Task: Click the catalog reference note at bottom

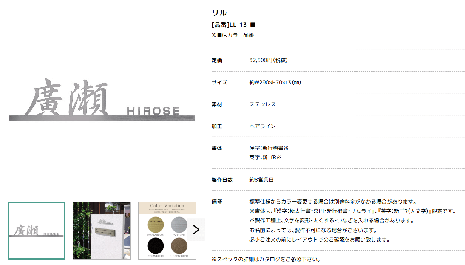Action: point(266,259)
